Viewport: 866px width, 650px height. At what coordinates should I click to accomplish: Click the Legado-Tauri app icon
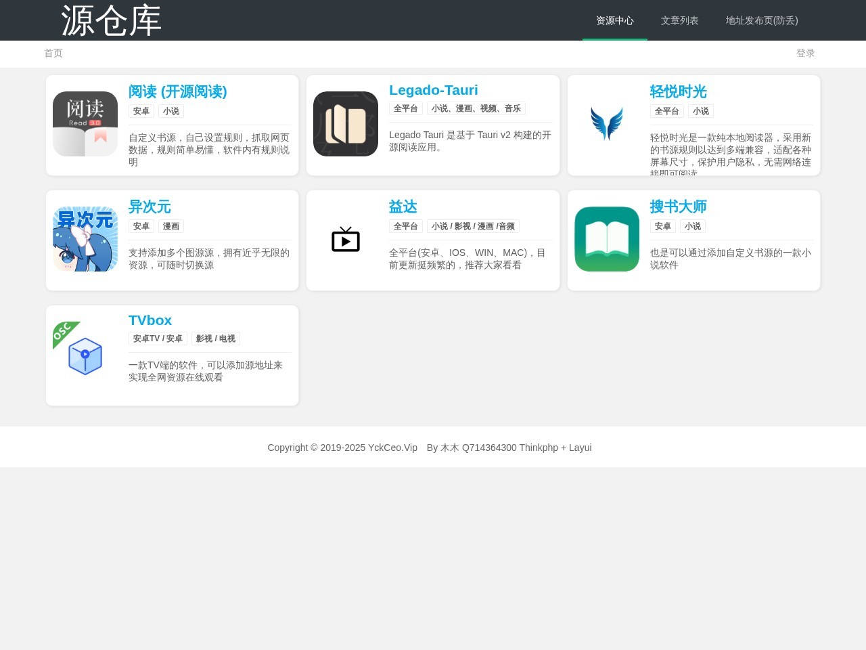pyautogui.click(x=346, y=124)
